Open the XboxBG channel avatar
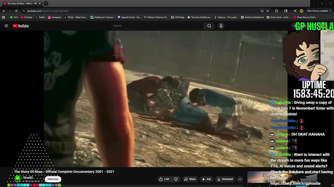The image size is (334, 187). pyautogui.click(x=17, y=179)
